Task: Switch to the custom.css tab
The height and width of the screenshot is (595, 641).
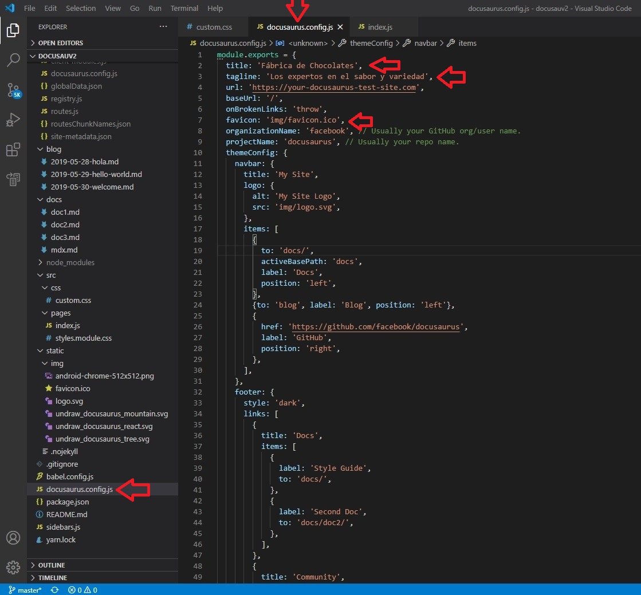Action: point(213,27)
